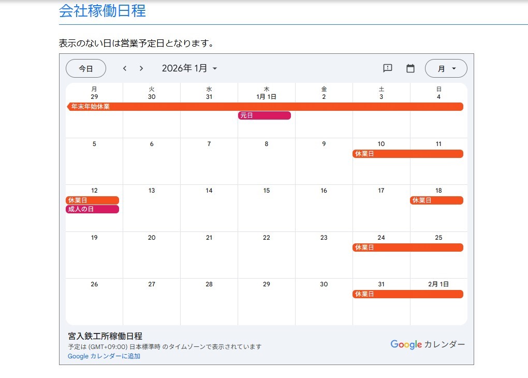Click the 会社稼働日程 page heading
The image size is (528, 378).
pyautogui.click(x=102, y=11)
